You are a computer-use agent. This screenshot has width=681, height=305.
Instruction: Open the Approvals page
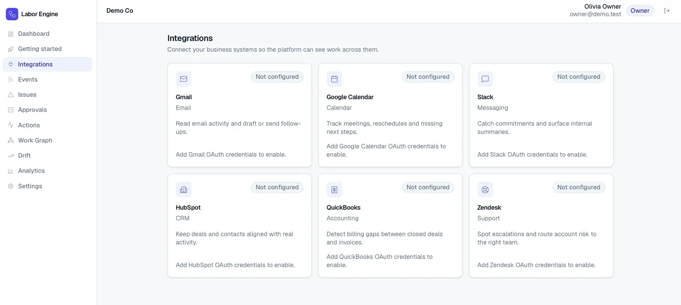(x=48, y=110)
